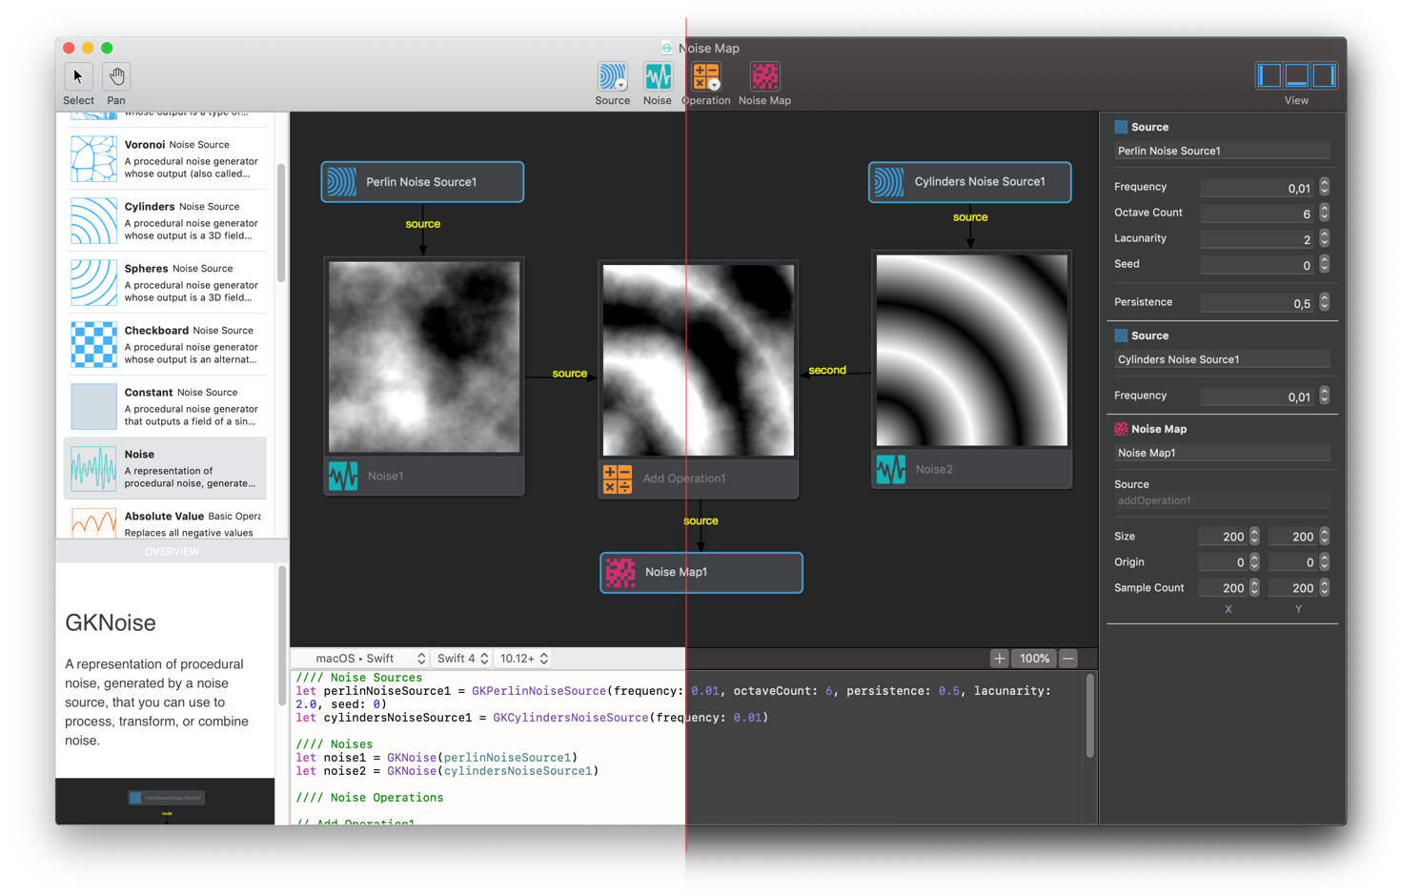Select the Absolute Value operation icon

click(x=93, y=523)
